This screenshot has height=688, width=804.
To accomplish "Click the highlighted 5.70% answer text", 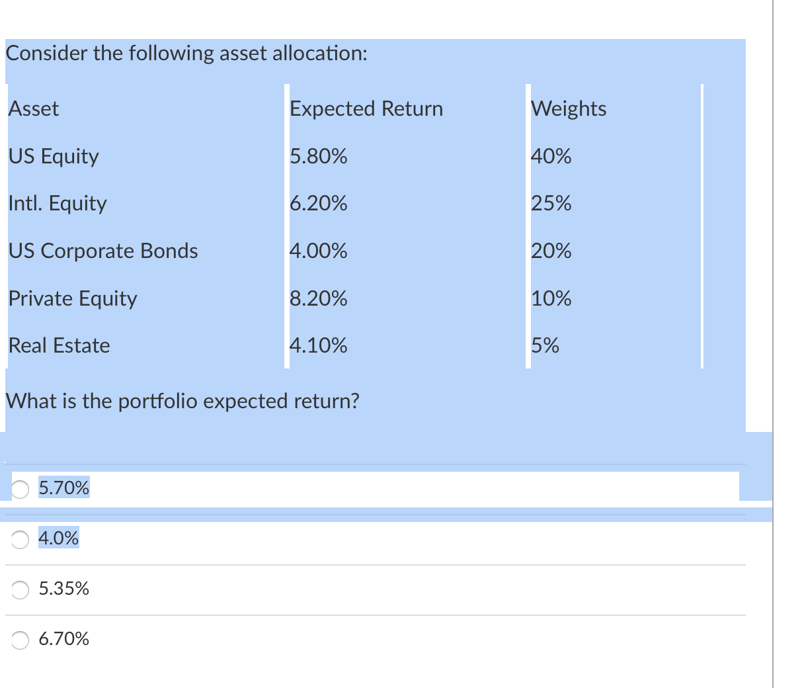I will (x=63, y=488).
